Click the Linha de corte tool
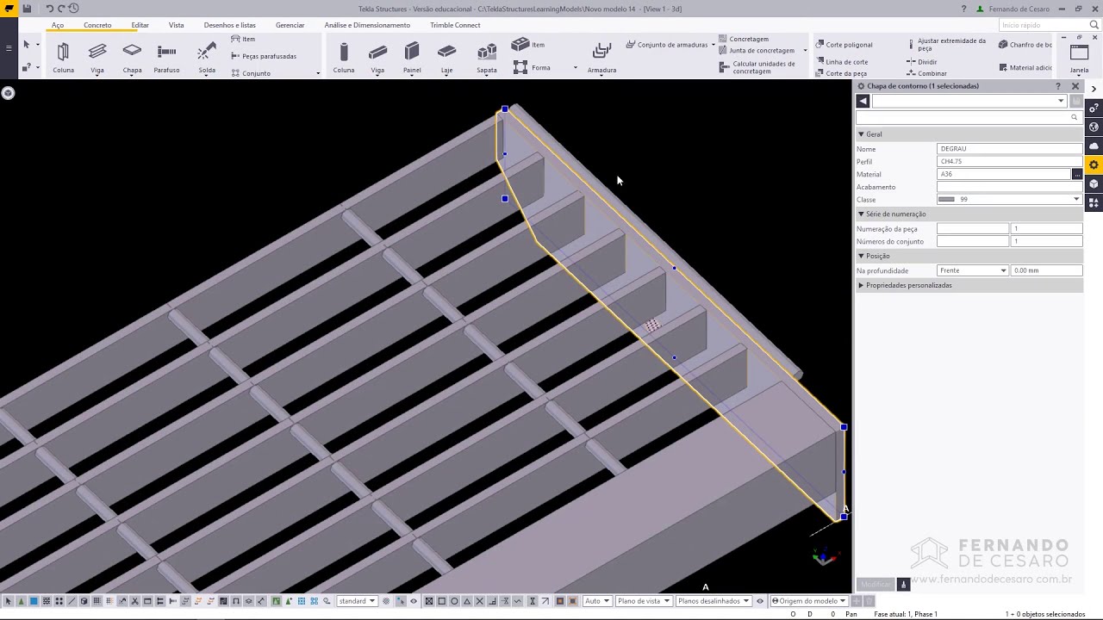 coord(841,62)
